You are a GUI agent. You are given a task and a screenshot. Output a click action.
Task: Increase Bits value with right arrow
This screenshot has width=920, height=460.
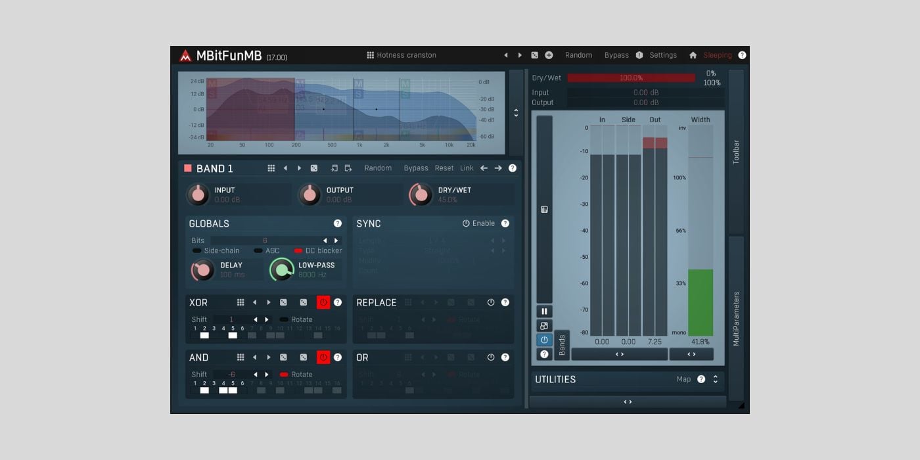pyautogui.click(x=336, y=241)
